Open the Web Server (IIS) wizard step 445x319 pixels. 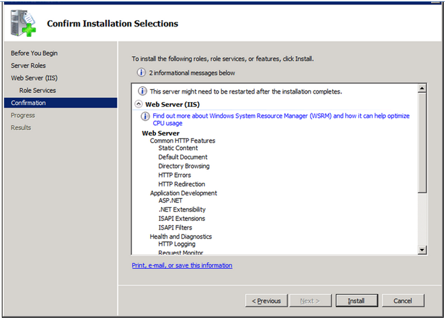pos(34,78)
